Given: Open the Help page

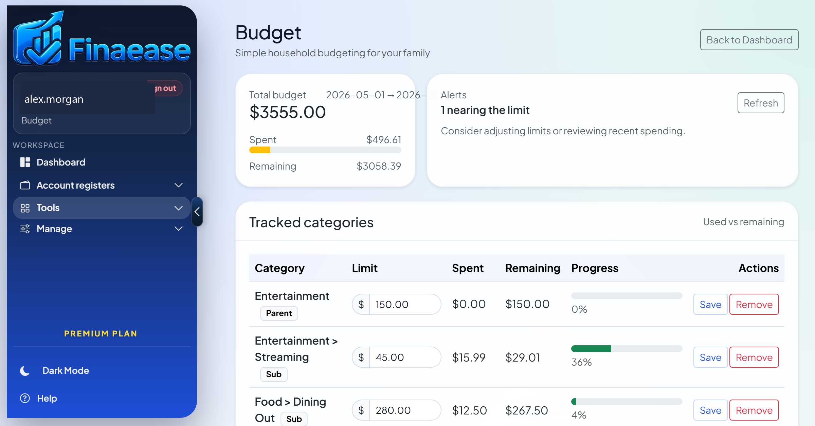Looking at the screenshot, I should 47,398.
